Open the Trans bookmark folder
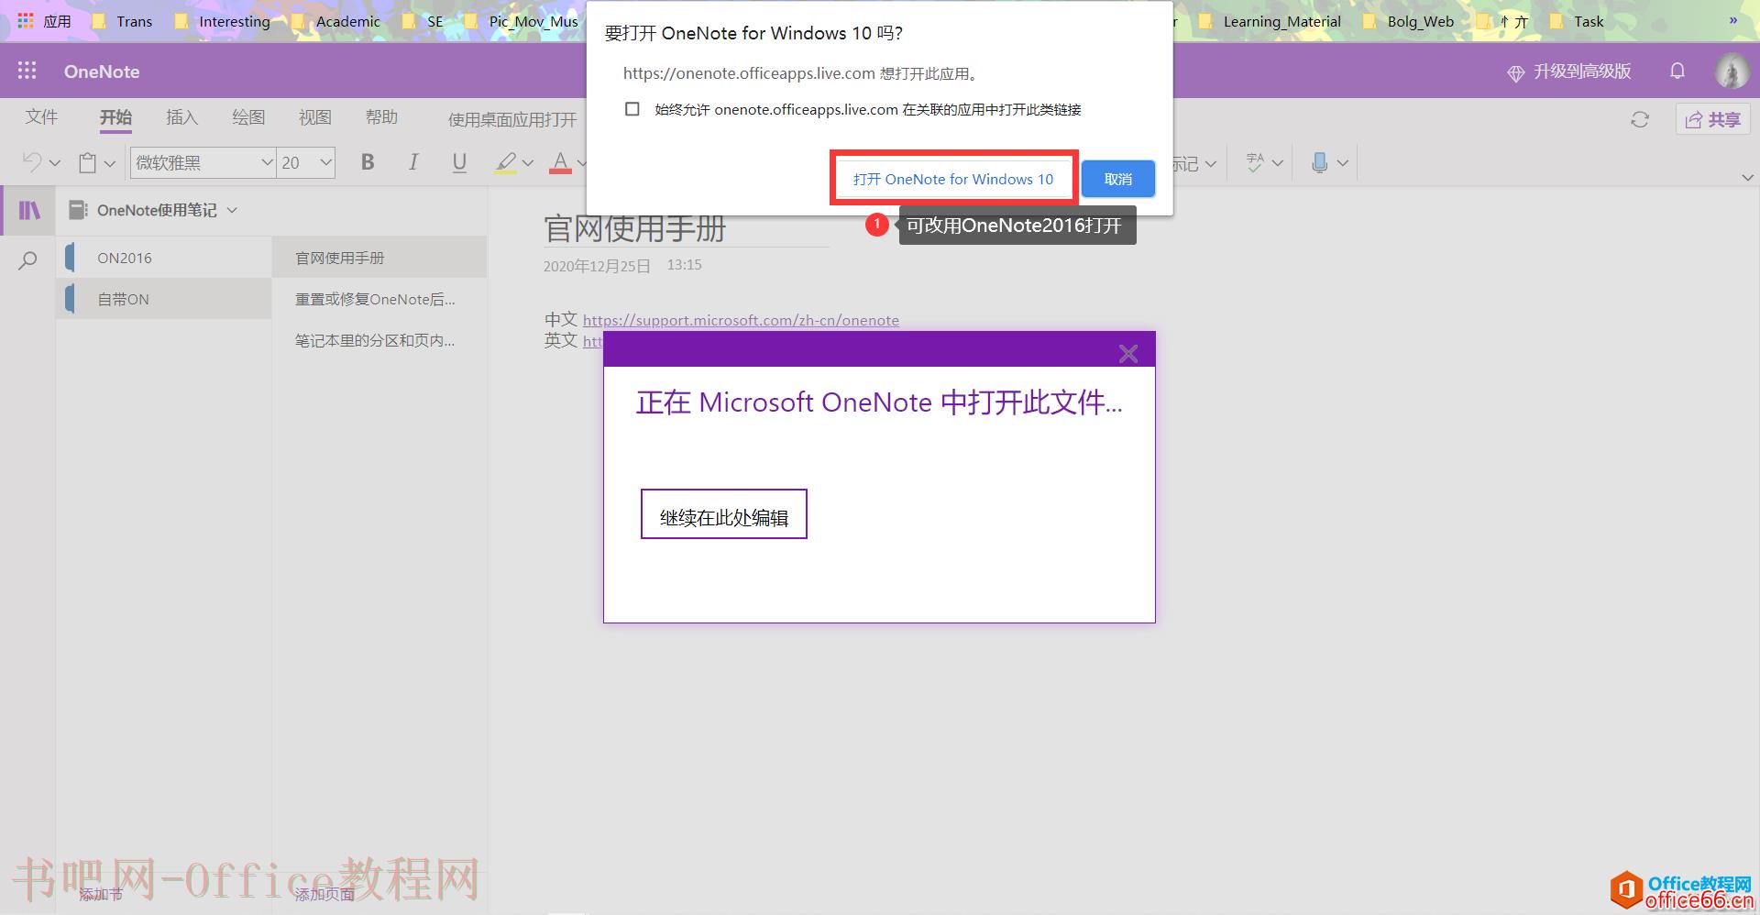The width and height of the screenshot is (1760, 915). click(124, 21)
